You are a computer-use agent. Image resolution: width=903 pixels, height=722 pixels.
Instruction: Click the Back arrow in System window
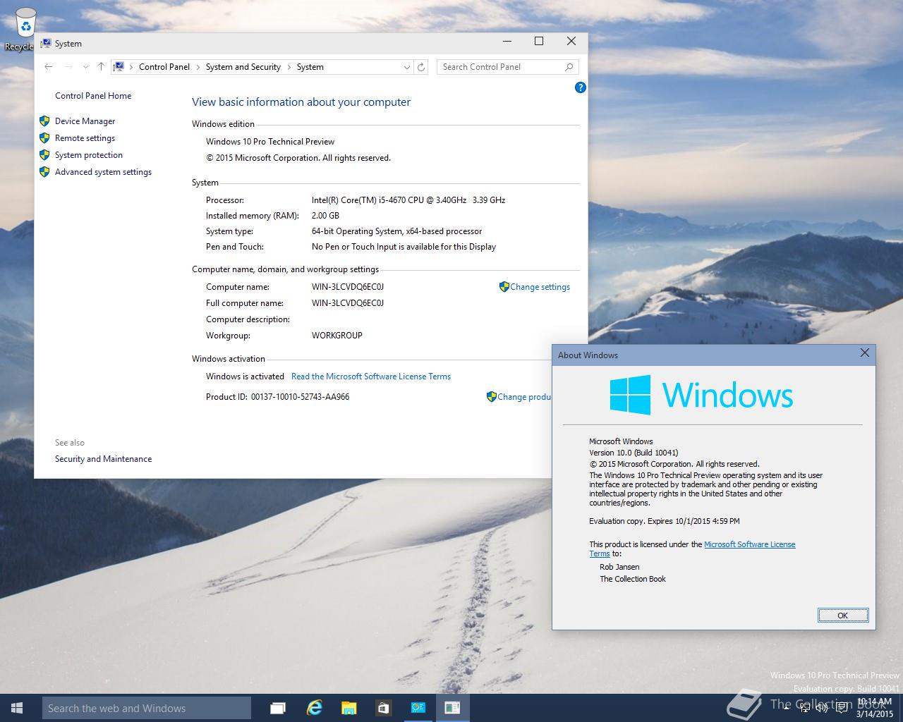click(x=49, y=67)
